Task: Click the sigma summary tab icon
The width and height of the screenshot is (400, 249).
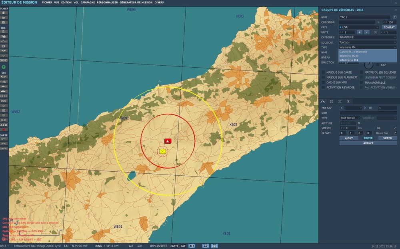Action: coord(349,101)
